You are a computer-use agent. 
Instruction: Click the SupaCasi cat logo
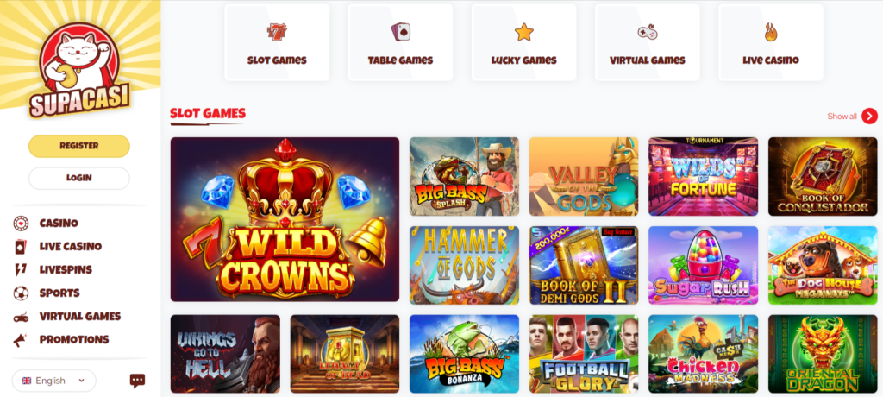(x=79, y=69)
